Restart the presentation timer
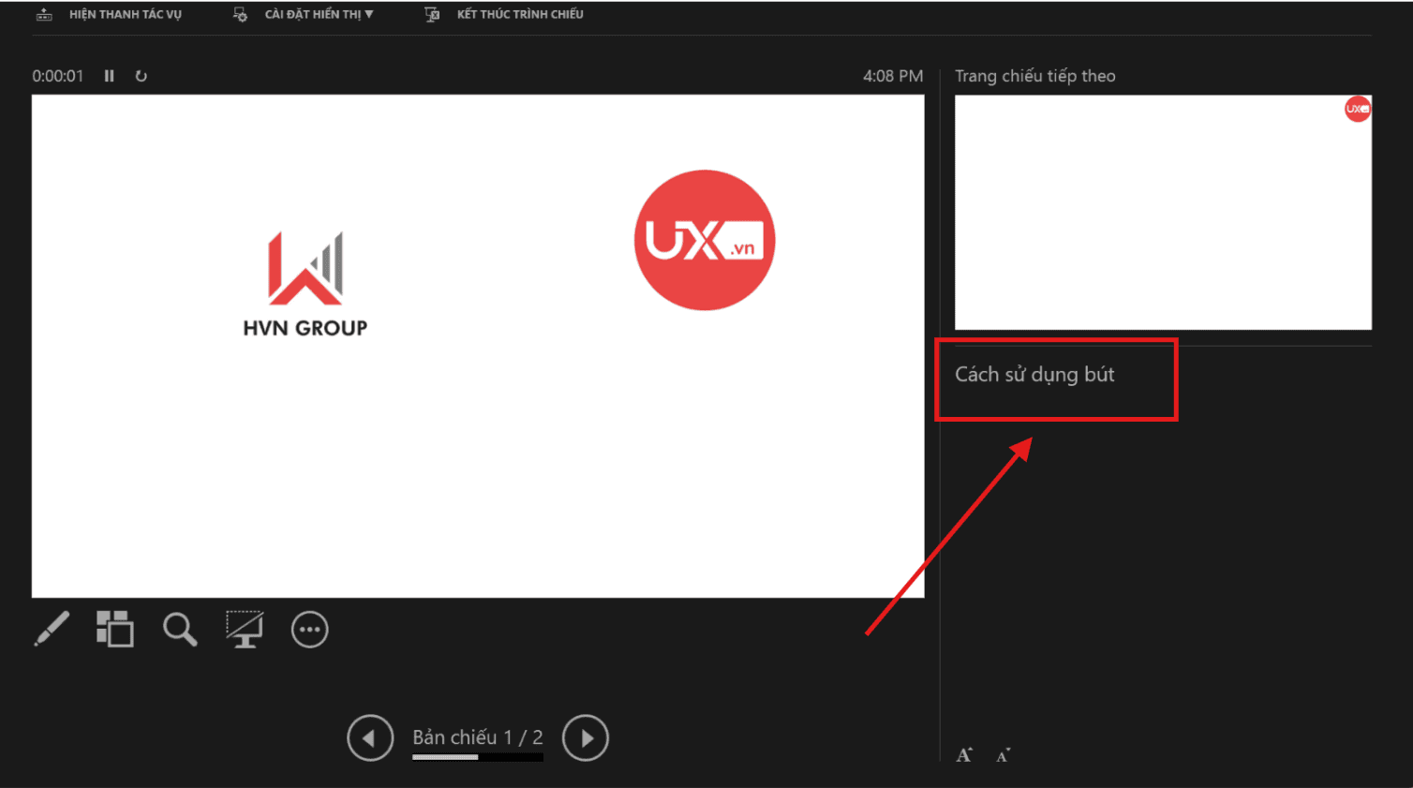 coord(141,76)
